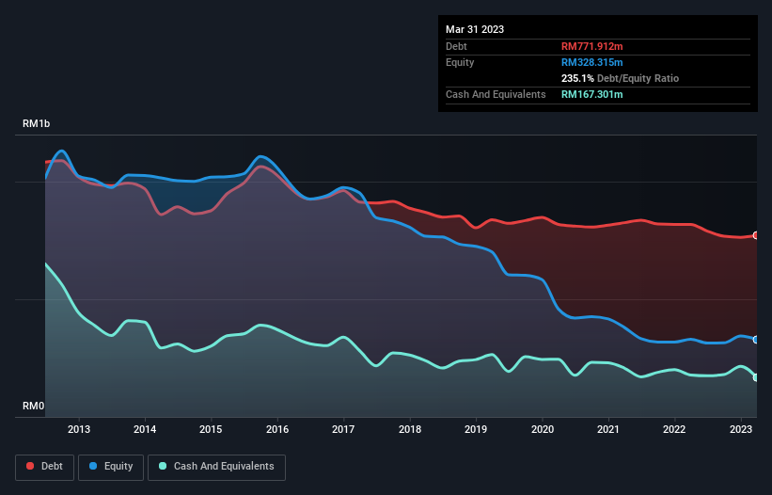The height and width of the screenshot is (495, 772).
Task: Click the red Debt endpoint marker
Action: pyautogui.click(x=756, y=235)
